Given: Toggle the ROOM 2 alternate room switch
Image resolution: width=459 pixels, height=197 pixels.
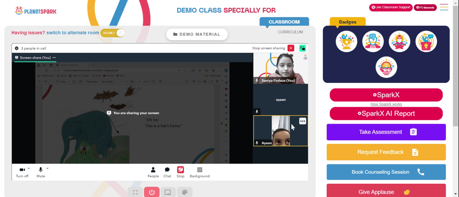Looking at the screenshot, I should tap(112, 33).
